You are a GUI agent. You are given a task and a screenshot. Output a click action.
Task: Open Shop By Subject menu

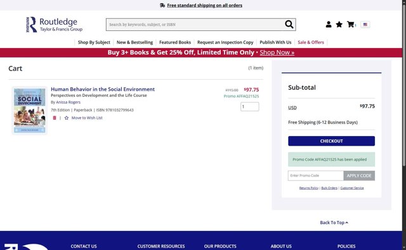pyautogui.click(x=94, y=42)
